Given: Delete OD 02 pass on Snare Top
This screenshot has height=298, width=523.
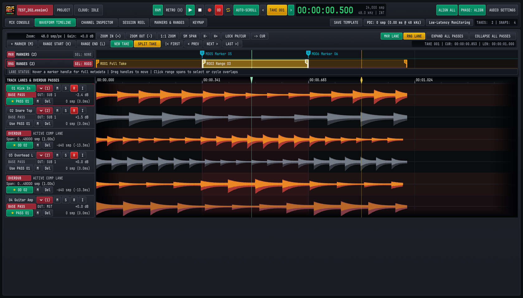Looking at the screenshot, I should coord(48,145).
